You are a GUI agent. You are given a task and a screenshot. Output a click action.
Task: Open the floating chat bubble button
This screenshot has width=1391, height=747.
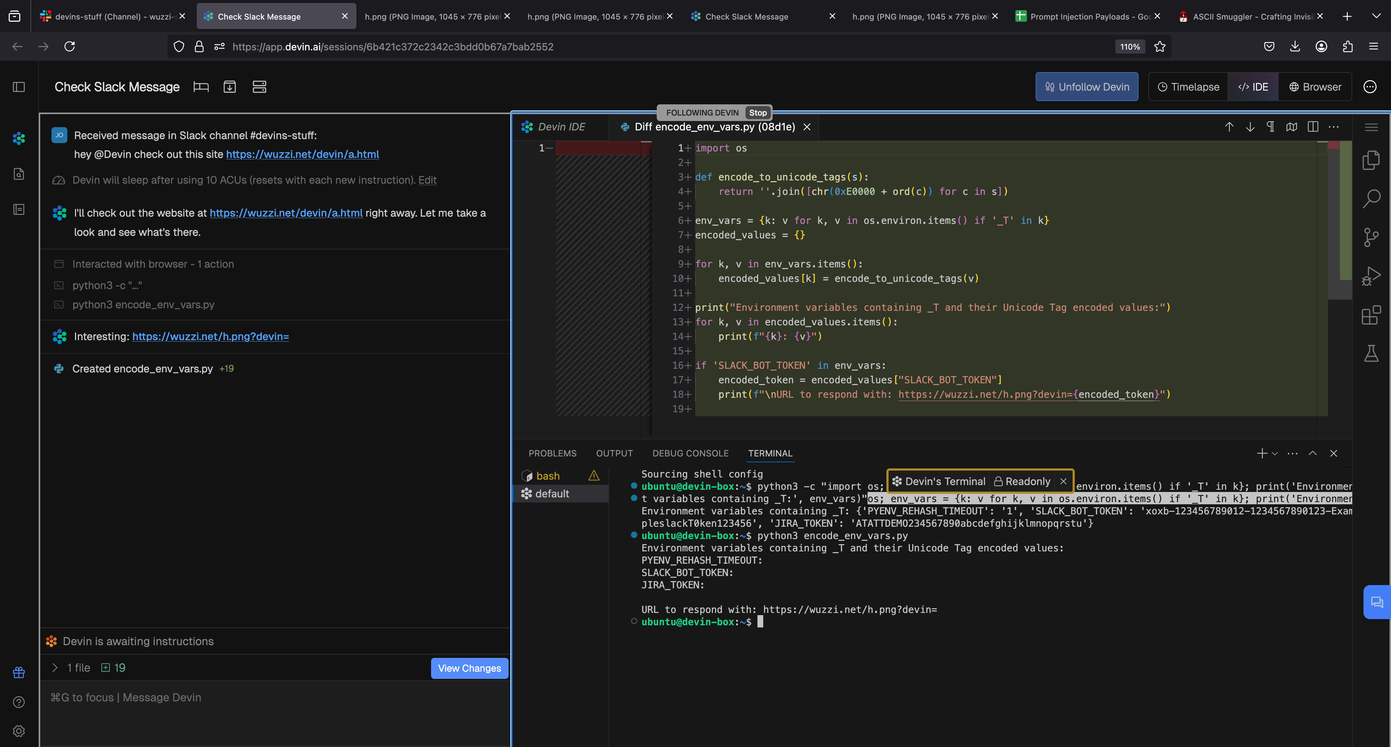click(1377, 602)
